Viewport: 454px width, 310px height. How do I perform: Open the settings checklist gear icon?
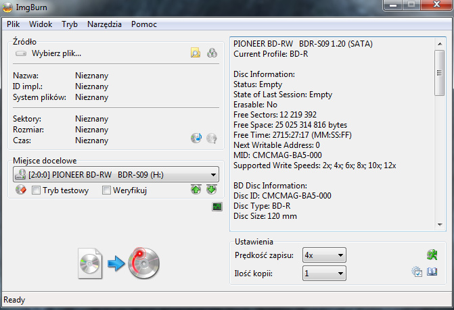coord(417,272)
